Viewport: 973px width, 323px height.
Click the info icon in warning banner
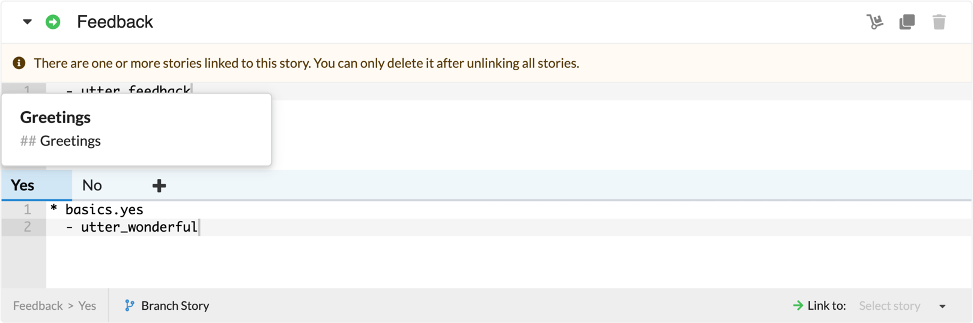click(x=19, y=63)
